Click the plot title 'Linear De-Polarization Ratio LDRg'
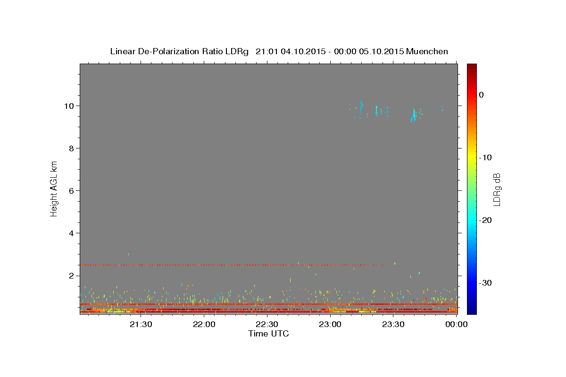 pos(179,51)
